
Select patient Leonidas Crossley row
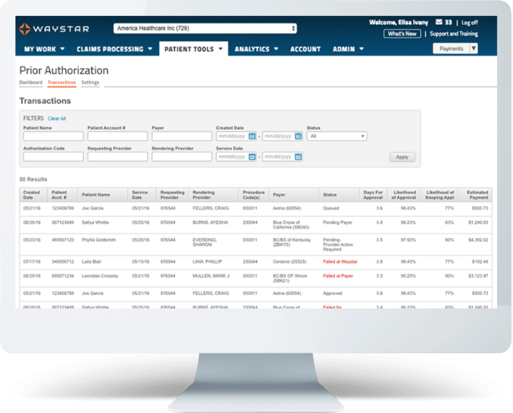click(255, 278)
